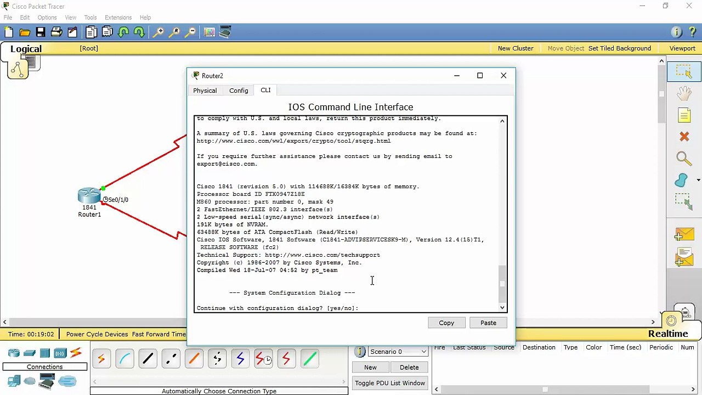Image resolution: width=702 pixels, height=395 pixels.
Task: Pick the Select tool in right sidebar
Action: (684, 72)
